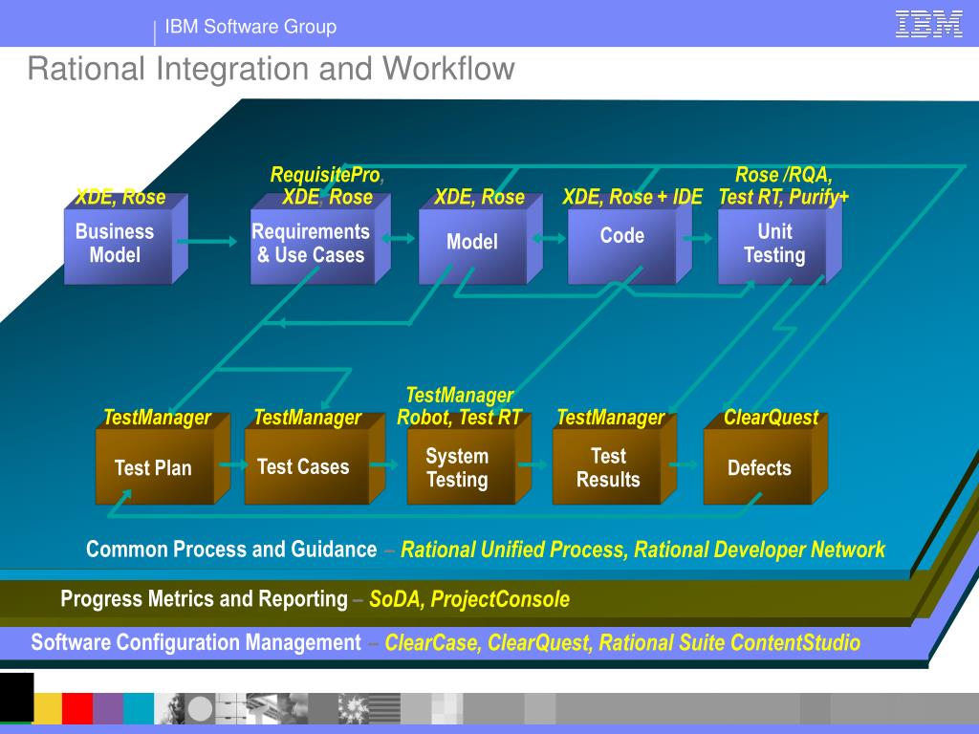Screen dimensions: 979x734
Task: Click 'ClearQuest' label above Defects
Action: [772, 418]
